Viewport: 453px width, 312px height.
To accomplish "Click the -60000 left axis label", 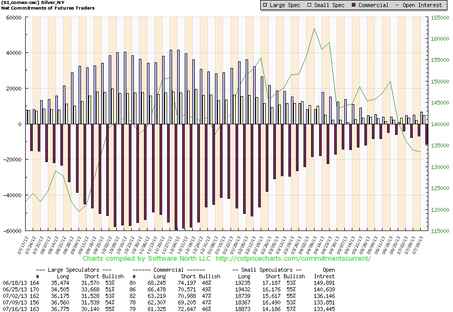I will (13, 231).
